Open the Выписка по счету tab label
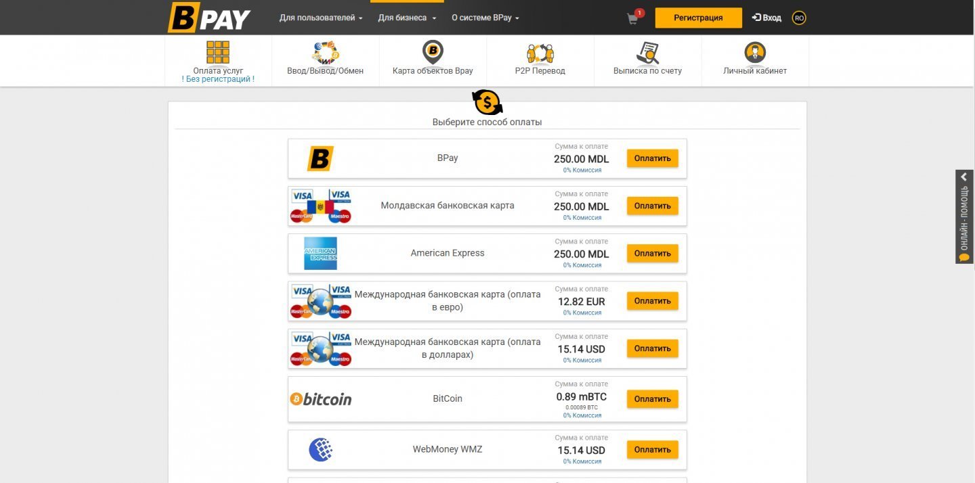Viewport: 975px width, 483px height. [647, 70]
